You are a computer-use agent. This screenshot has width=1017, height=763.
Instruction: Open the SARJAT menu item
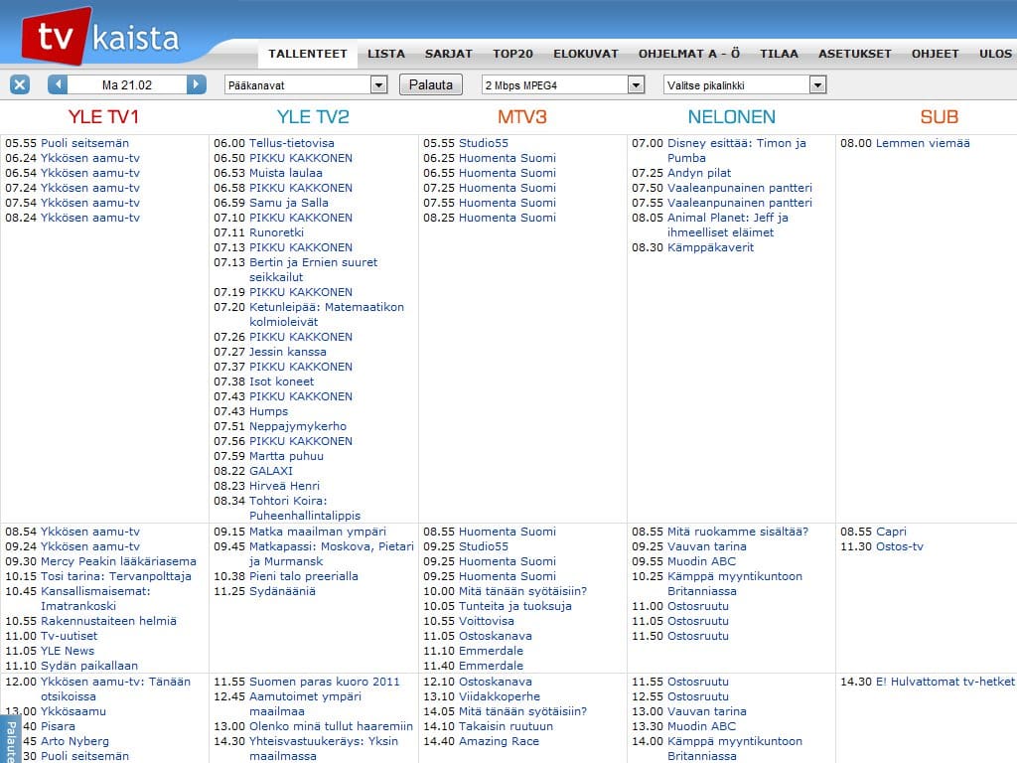tap(449, 54)
